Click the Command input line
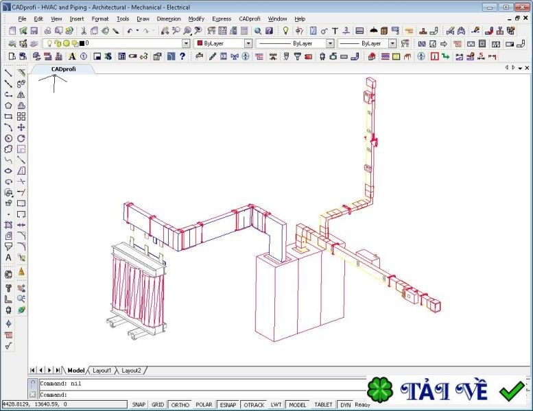Screen dimensions: 533x411 point(202,395)
